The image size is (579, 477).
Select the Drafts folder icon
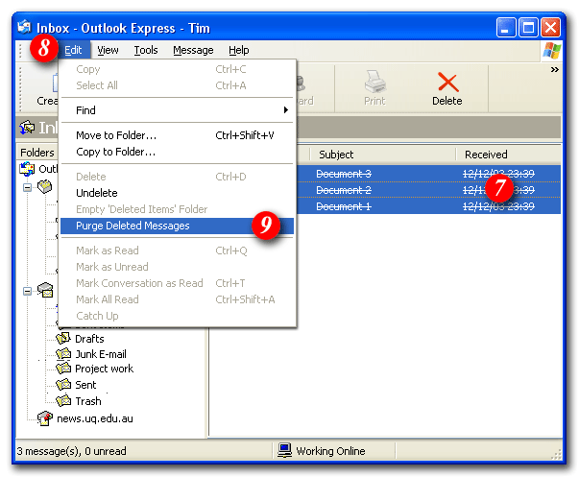[x=64, y=339]
